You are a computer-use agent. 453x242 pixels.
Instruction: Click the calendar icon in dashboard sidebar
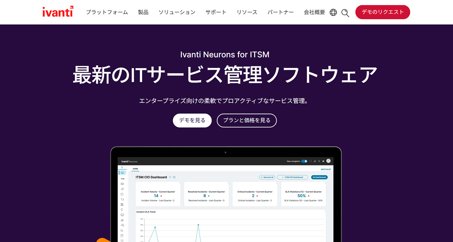pos(122,235)
